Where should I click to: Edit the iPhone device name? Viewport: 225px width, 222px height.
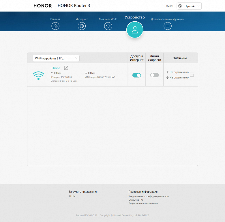point(66,68)
